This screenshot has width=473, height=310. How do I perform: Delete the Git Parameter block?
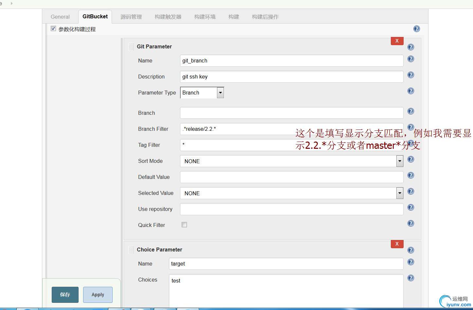click(397, 41)
